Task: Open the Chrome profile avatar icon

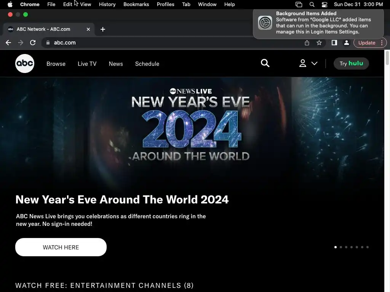Action: (346, 43)
